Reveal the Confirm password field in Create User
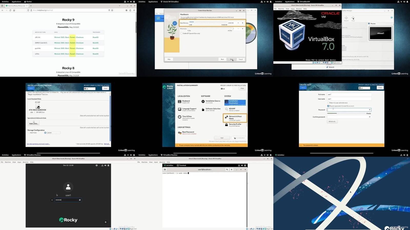 coord(370,117)
